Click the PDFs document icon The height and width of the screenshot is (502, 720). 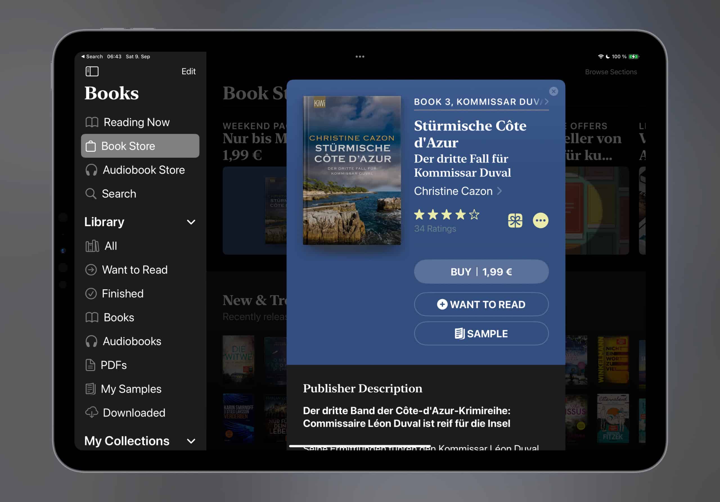[90, 365]
